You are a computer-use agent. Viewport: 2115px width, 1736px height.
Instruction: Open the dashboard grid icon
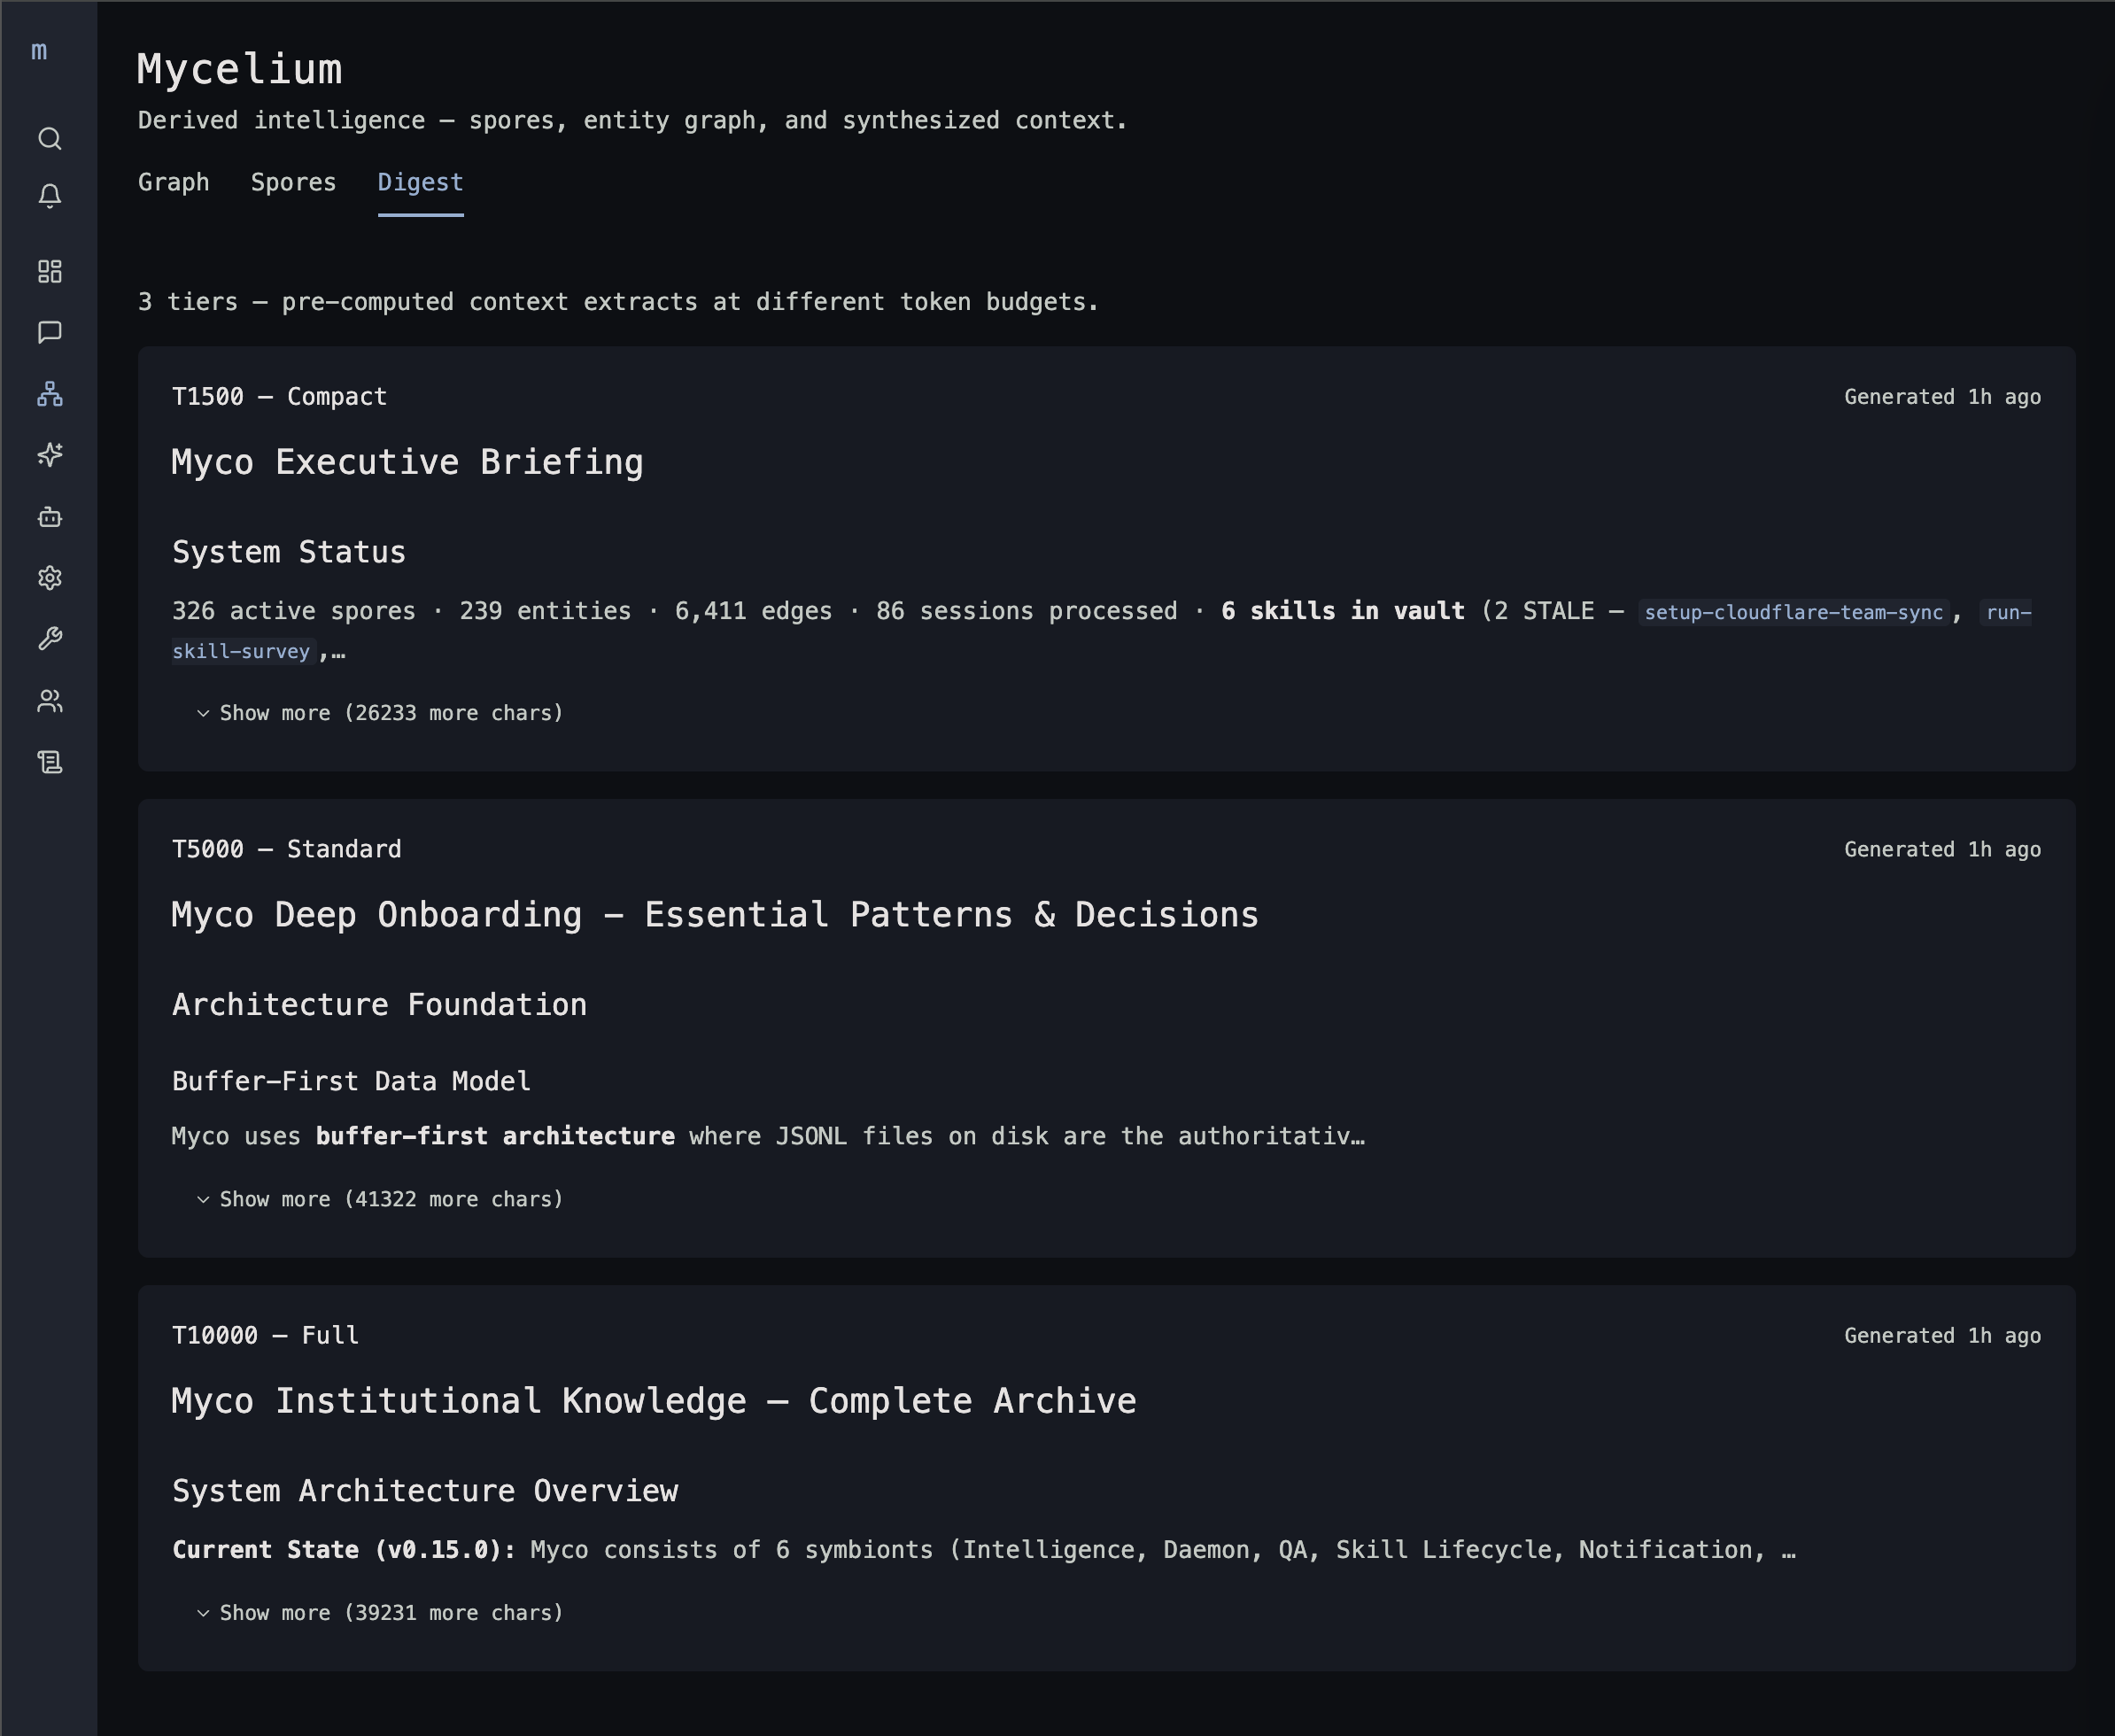click(x=49, y=271)
